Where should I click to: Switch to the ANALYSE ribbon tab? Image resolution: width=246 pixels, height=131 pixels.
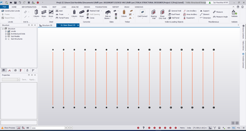pos(75,7)
